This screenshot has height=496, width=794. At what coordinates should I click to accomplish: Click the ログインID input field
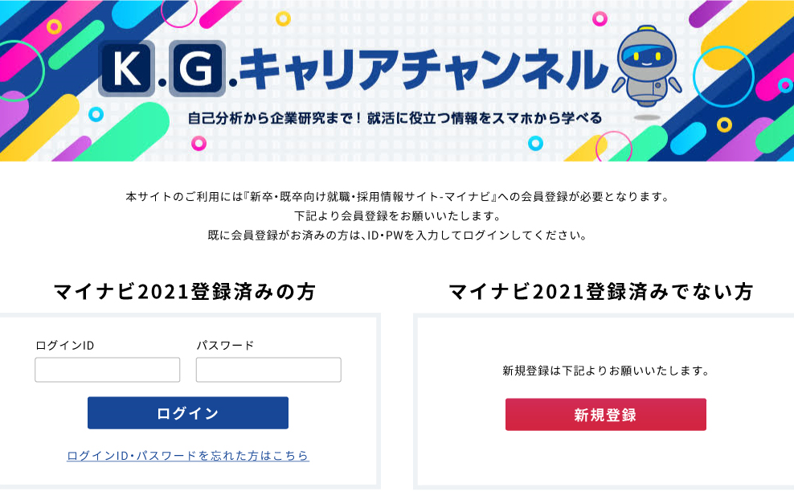(107, 369)
